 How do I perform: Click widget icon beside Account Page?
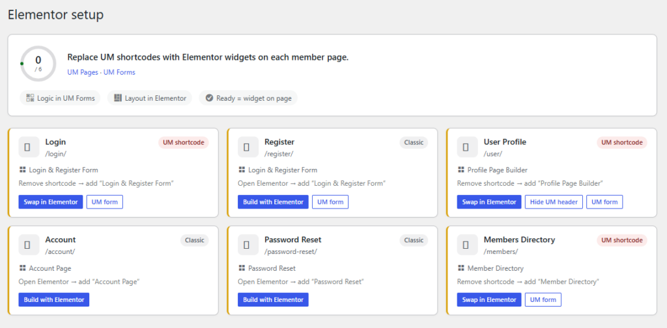coord(23,268)
